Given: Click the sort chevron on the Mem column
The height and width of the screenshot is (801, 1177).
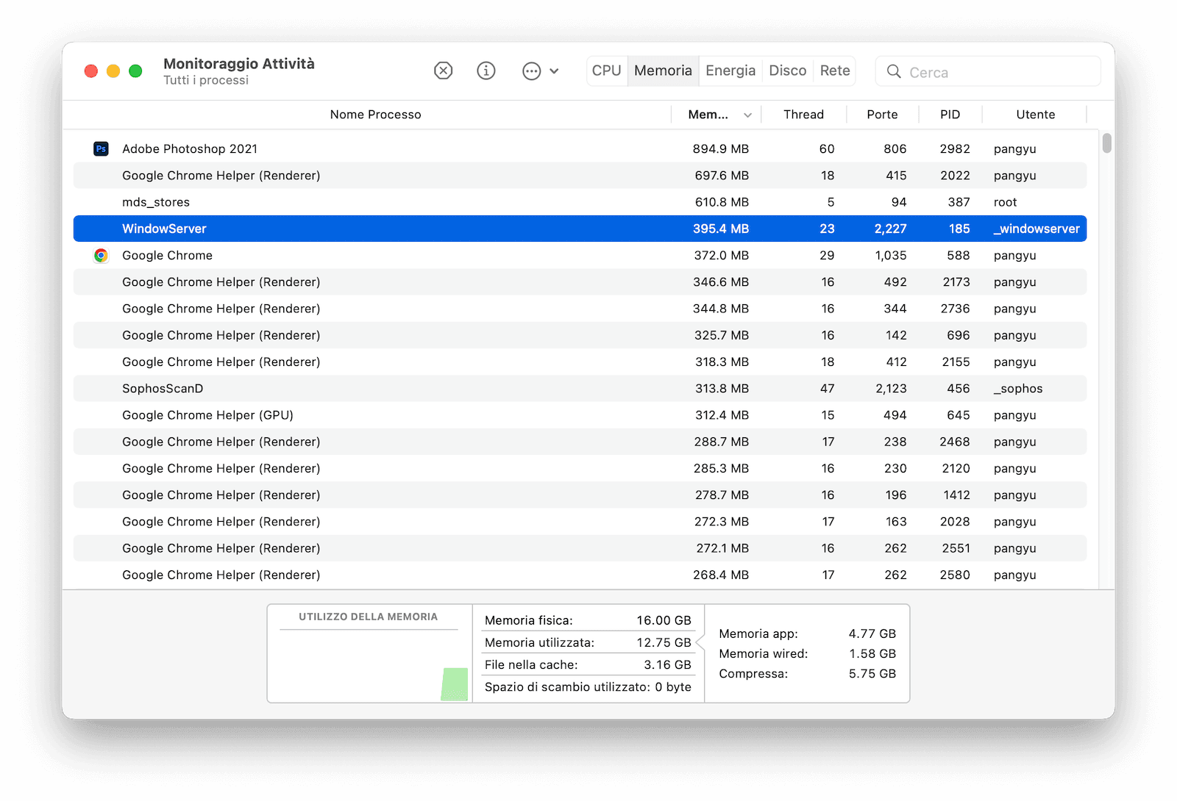Looking at the screenshot, I should 747,115.
